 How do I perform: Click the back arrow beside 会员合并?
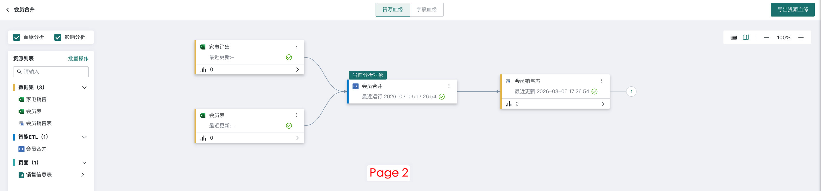pyautogui.click(x=8, y=10)
